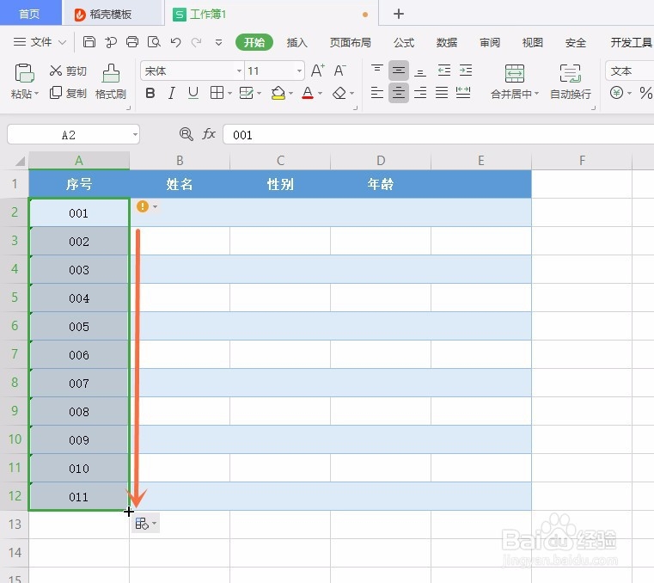The width and height of the screenshot is (654, 583).
Task: Click the Justify alignment icon
Action: [x=442, y=93]
